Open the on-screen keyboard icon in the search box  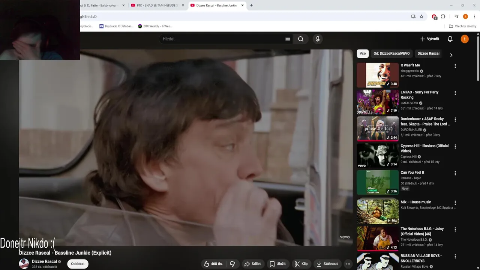pos(288,39)
